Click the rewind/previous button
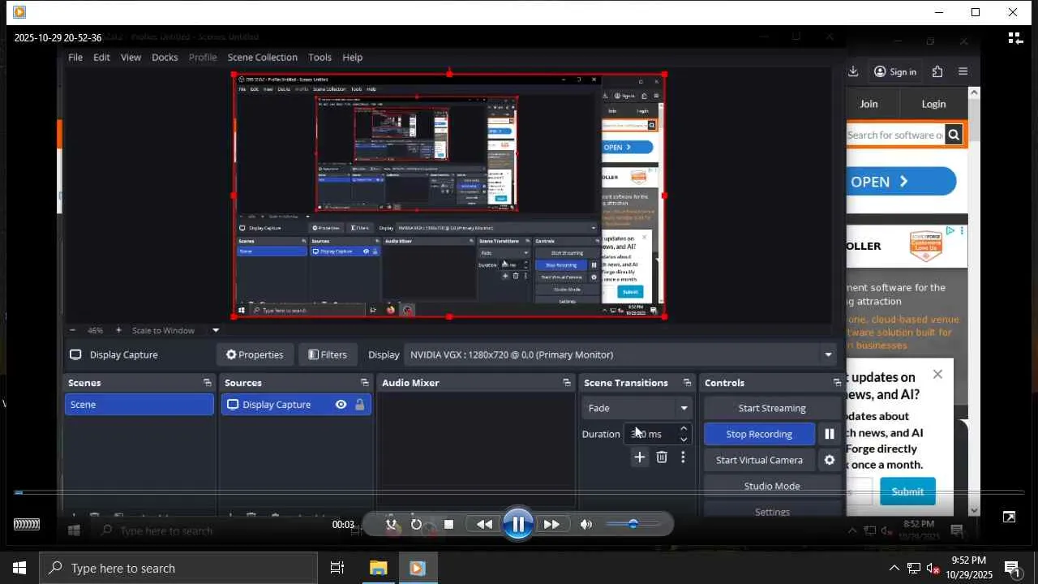Viewport: 1038px width, 584px height. [484, 525]
